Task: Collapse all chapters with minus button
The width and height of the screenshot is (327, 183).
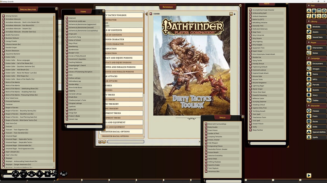Action: (x=104, y=142)
